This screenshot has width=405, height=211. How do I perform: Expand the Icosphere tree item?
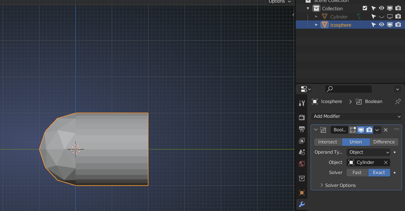(316, 25)
